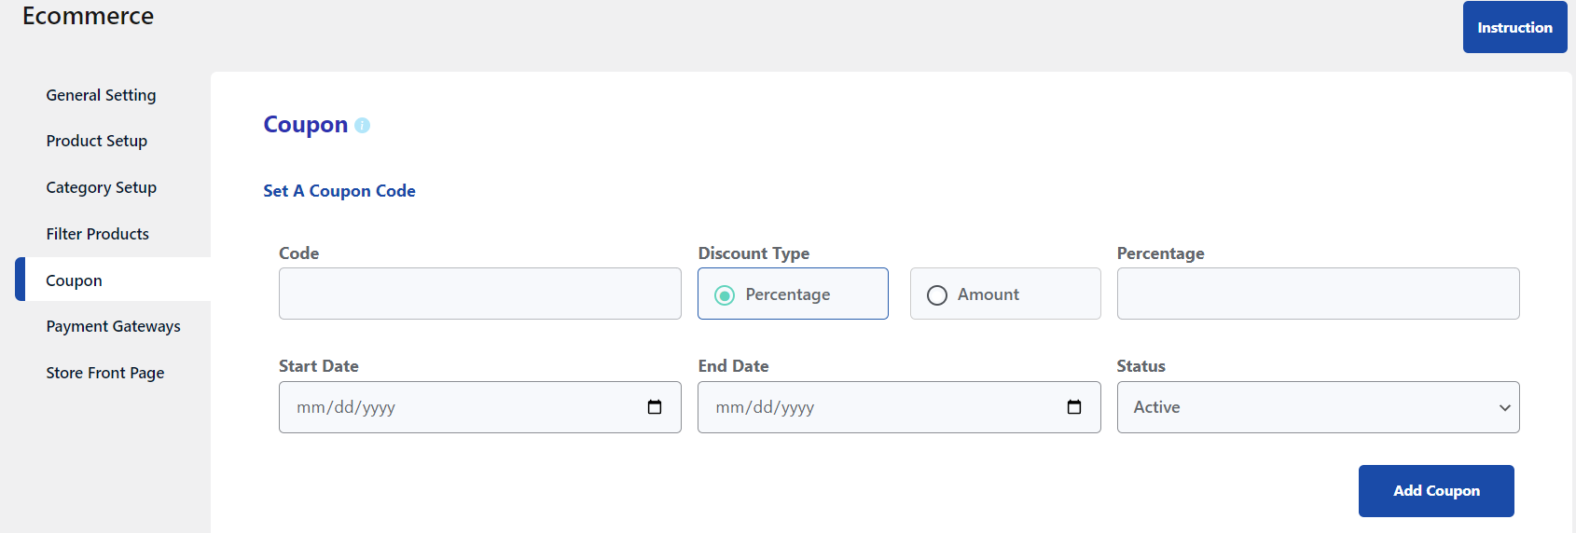Select the Amount discount type radio
The image size is (1576, 533).
937,295
